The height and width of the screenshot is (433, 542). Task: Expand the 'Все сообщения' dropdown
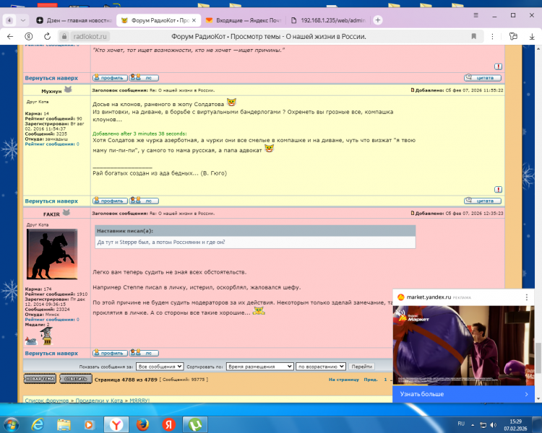tap(160, 367)
